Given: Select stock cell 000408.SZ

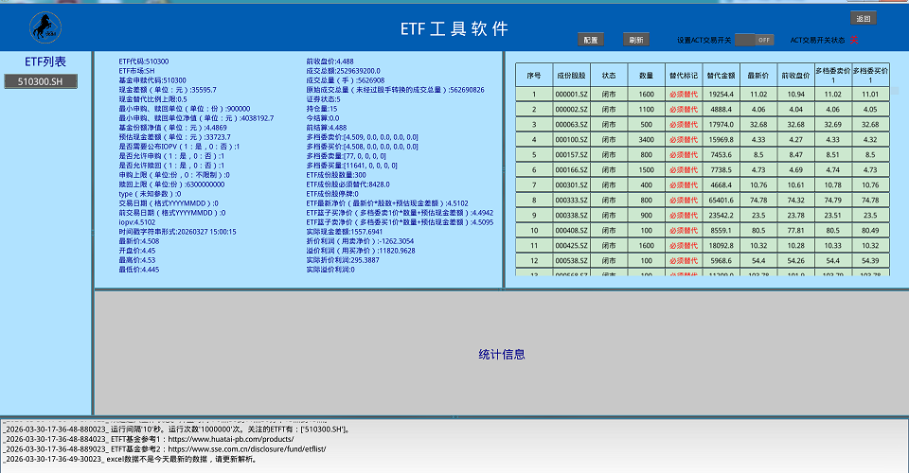Looking at the screenshot, I should click(x=572, y=231).
